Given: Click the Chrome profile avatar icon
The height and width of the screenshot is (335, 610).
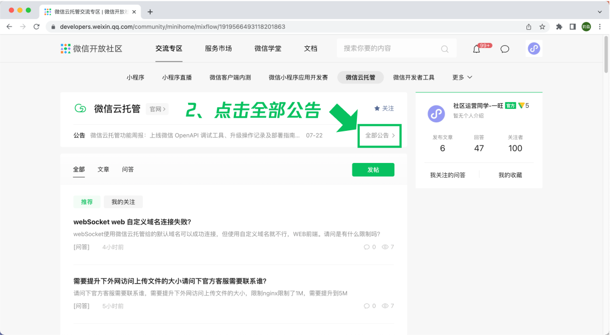Looking at the screenshot, I should click(586, 27).
